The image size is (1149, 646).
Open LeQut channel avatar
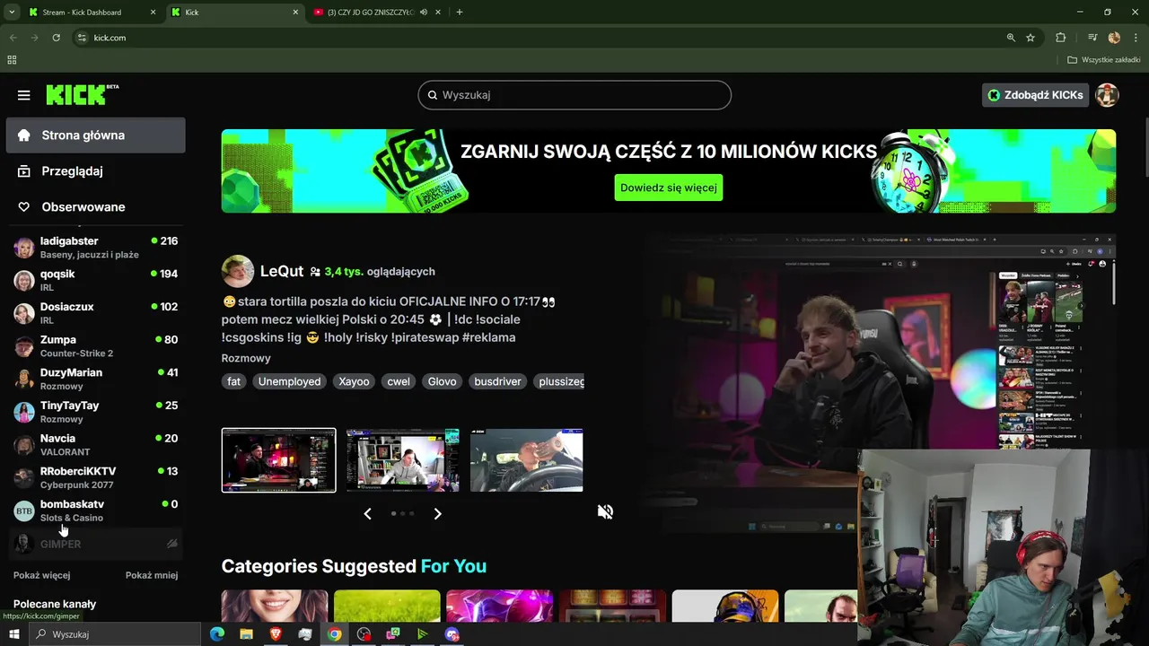238,271
